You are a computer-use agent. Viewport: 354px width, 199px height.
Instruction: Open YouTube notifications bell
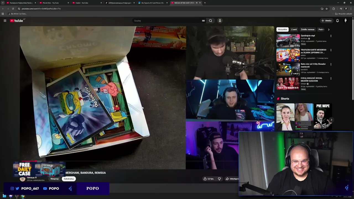[337, 21]
